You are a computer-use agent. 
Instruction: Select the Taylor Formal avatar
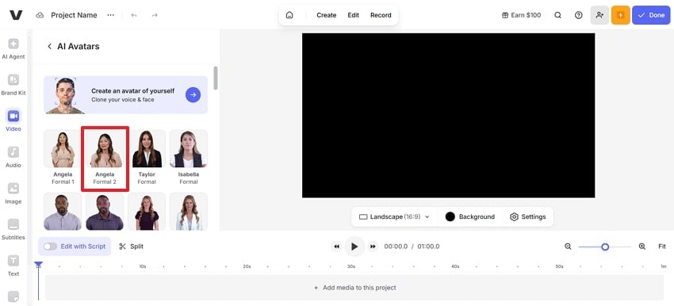147,158
